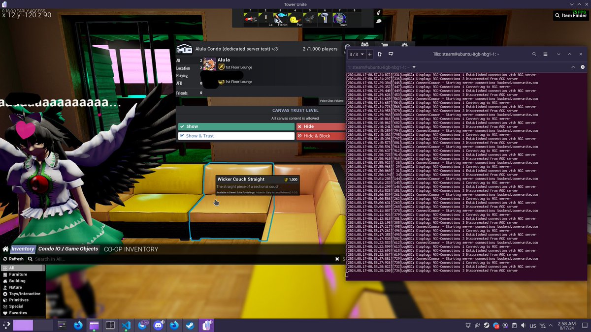Select the All inventory category
Viewport: 591px width, 332px height.
(x=23, y=268)
